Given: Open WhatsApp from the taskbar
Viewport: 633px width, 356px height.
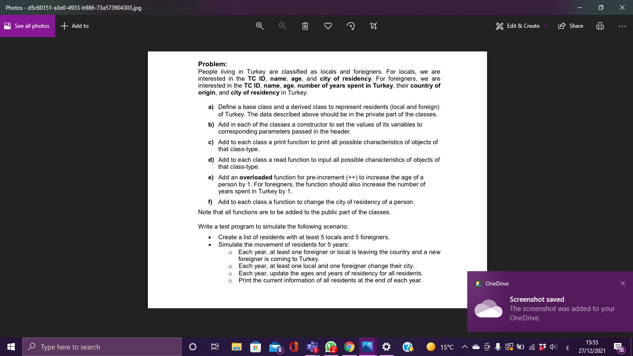Looking at the screenshot, I should click(x=330, y=347).
